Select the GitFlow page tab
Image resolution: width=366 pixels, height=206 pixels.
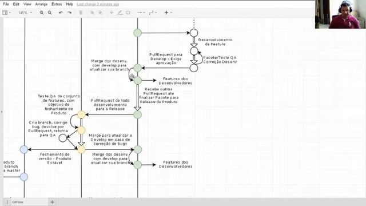[x=18, y=202]
